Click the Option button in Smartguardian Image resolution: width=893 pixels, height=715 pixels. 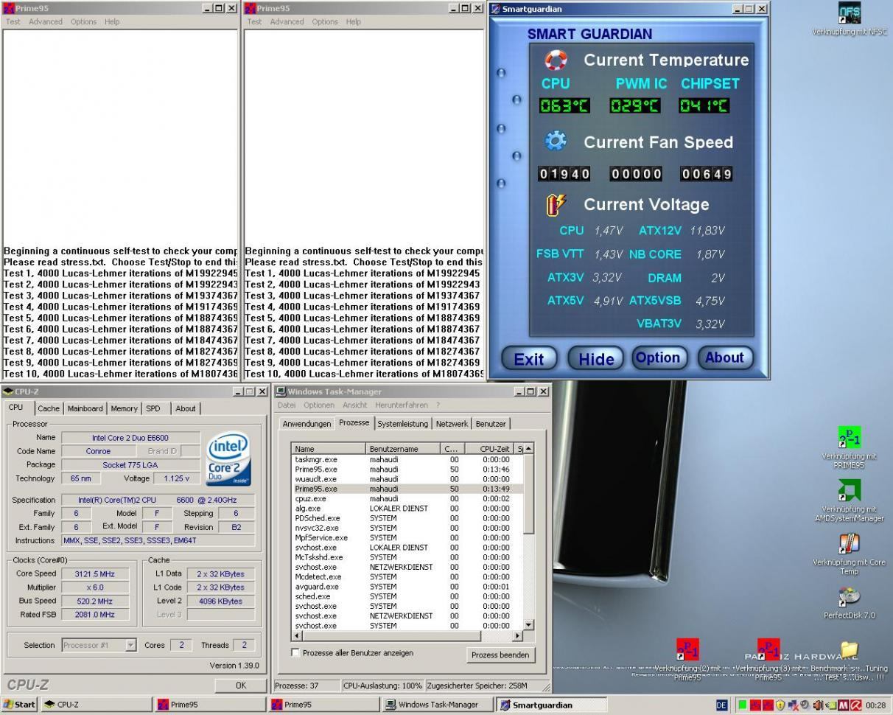pos(658,358)
